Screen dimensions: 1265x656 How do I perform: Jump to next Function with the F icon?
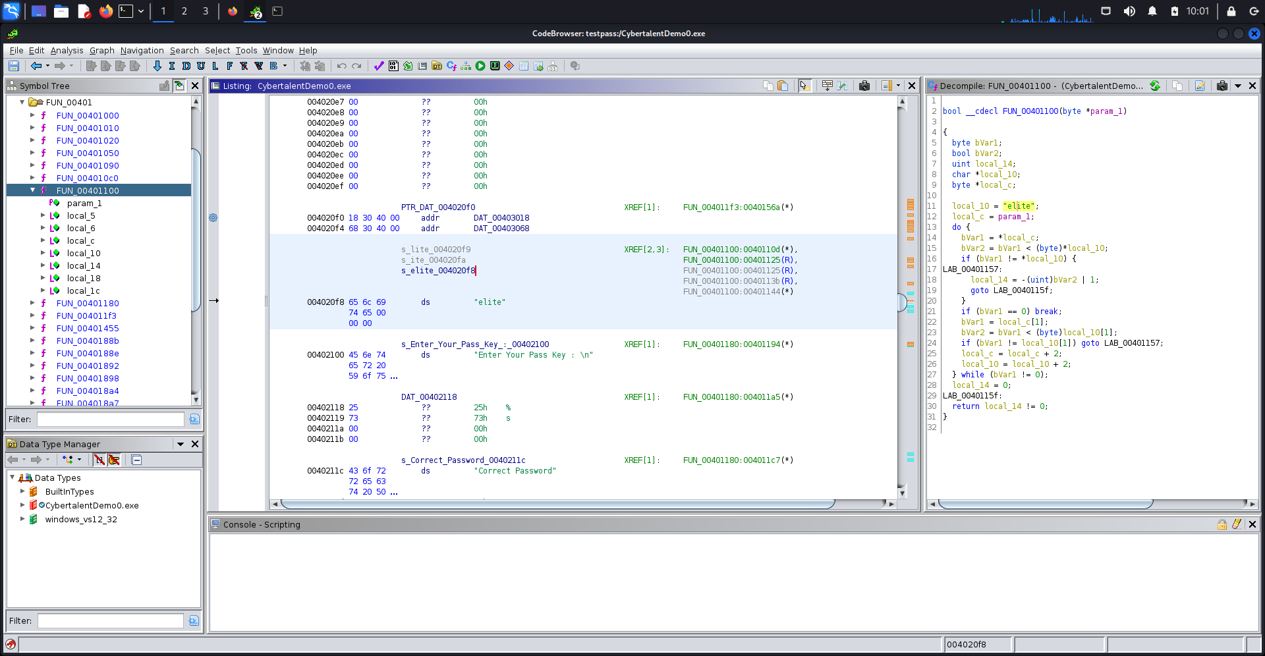[x=230, y=66]
